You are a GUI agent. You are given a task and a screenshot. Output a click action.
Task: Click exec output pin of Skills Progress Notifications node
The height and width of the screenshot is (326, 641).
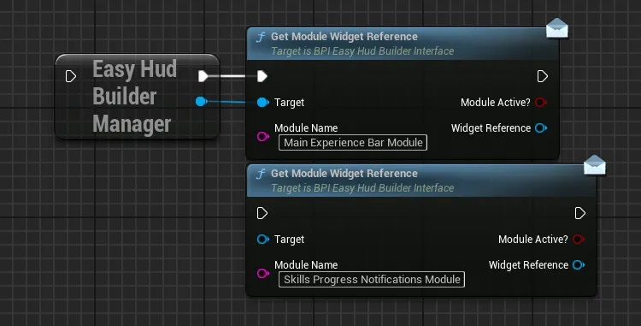coord(580,213)
